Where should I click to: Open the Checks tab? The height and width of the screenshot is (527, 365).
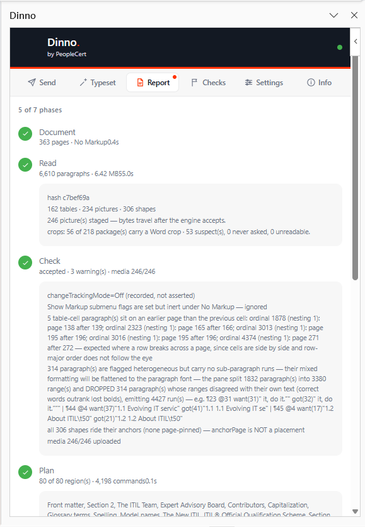click(x=208, y=83)
